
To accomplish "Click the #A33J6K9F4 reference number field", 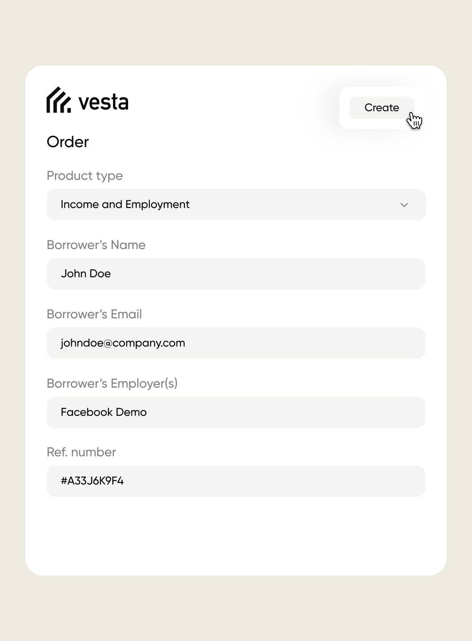I will point(236,481).
